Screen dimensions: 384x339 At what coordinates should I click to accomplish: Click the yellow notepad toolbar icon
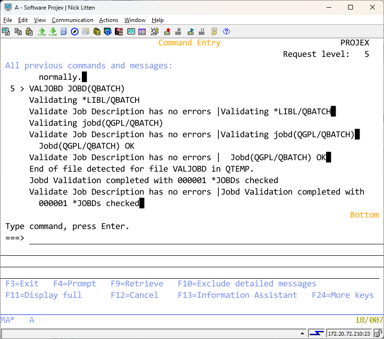[214, 32]
